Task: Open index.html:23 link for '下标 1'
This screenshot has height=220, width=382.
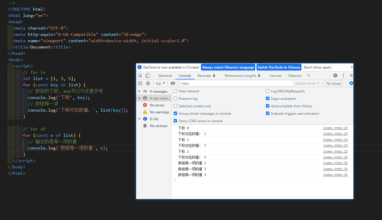Action: tap(335, 140)
